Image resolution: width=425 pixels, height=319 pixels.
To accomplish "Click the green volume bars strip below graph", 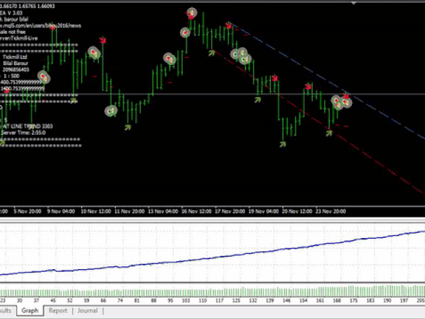I will coord(212,292).
